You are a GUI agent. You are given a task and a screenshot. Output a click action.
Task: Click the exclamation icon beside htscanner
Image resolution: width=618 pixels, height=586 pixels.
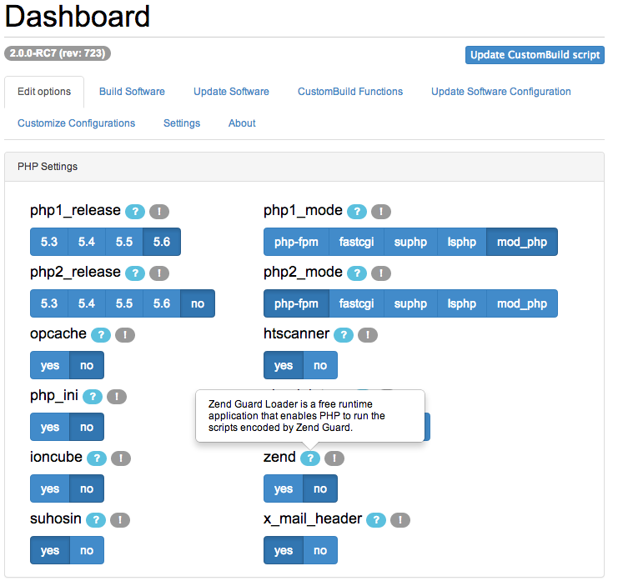tap(368, 334)
